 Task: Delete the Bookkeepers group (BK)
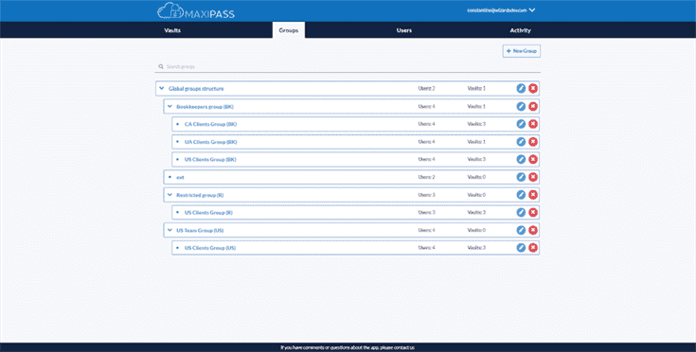[x=533, y=106]
